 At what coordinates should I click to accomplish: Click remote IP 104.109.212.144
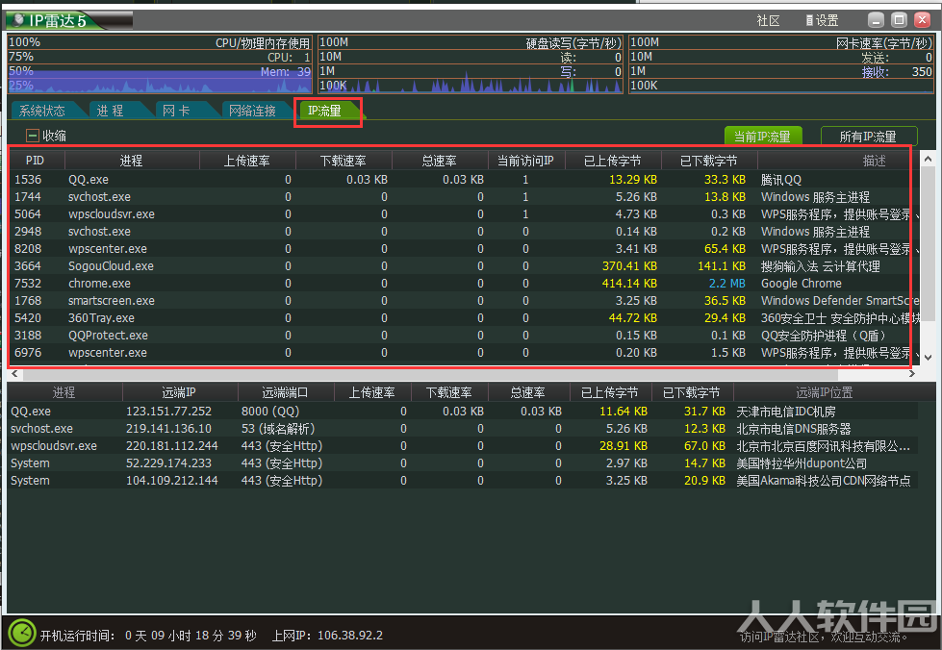point(172,481)
